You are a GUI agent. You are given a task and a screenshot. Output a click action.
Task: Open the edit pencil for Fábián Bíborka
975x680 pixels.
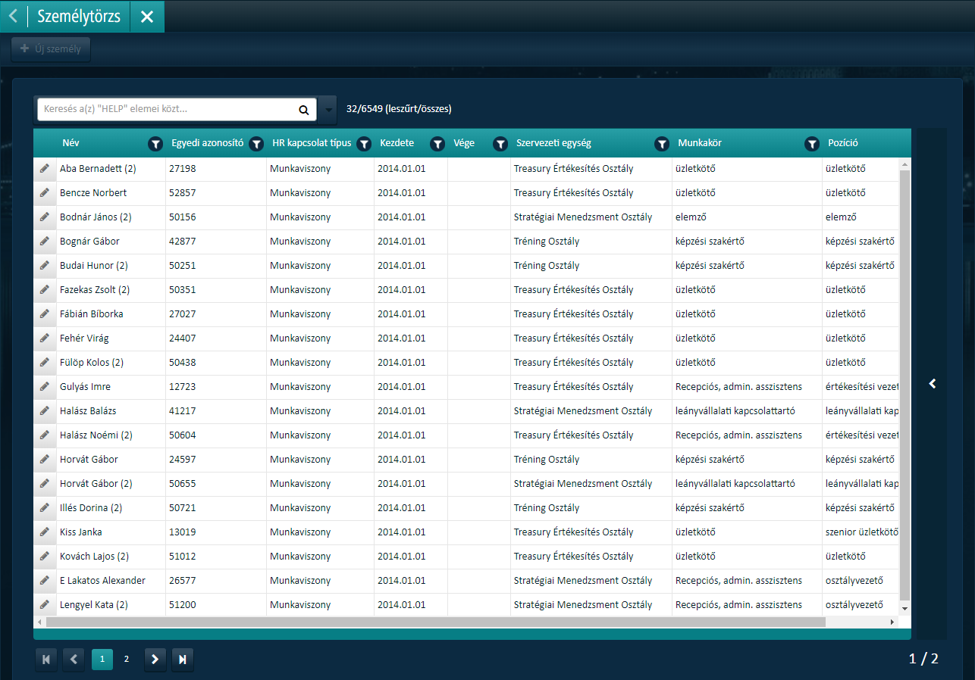[45, 313]
